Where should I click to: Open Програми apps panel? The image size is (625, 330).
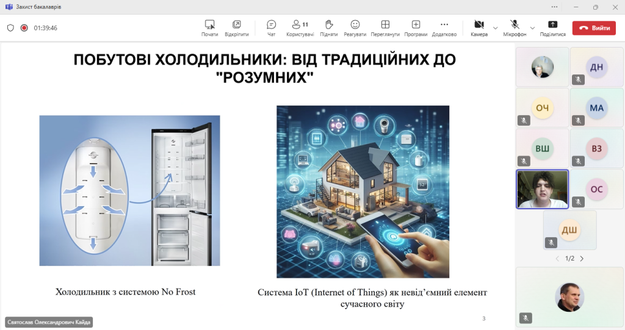tap(416, 28)
